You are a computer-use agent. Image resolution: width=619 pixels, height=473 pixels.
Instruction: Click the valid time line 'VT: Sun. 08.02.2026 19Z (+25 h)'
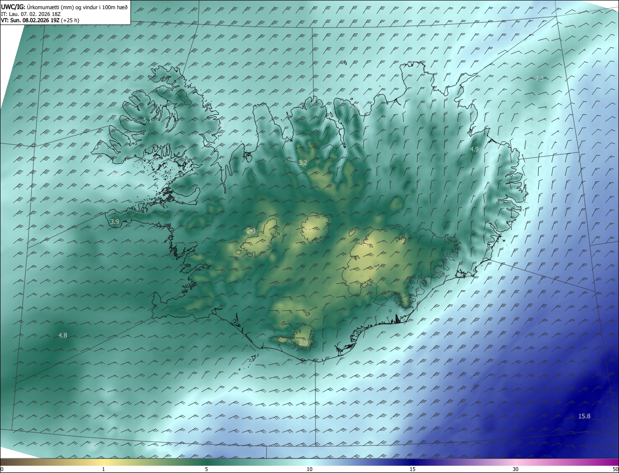(40, 20)
